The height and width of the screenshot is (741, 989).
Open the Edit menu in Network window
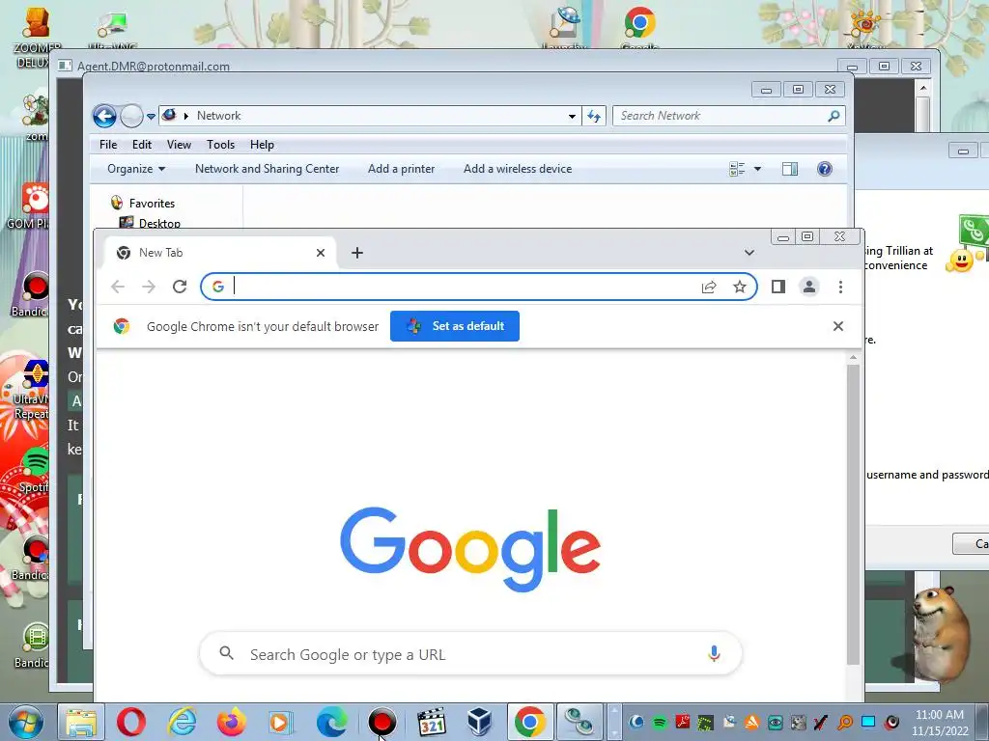click(142, 145)
